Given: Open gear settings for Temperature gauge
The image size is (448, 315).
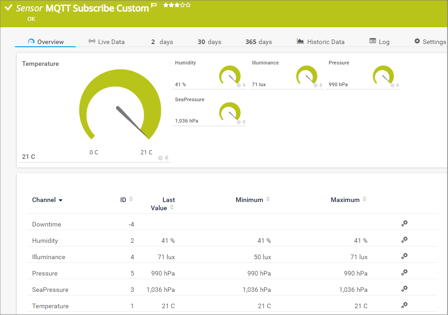Looking at the screenshot, I should (x=160, y=158).
